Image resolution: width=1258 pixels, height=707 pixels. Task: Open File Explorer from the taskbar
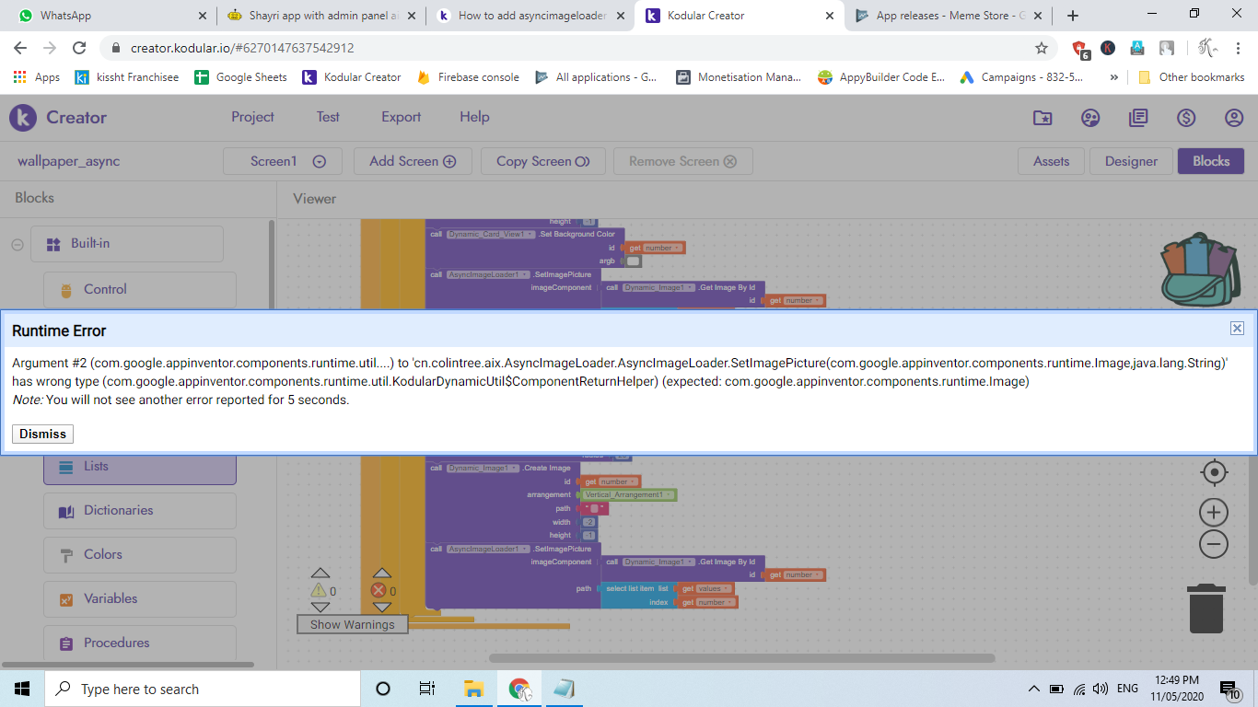pos(473,689)
